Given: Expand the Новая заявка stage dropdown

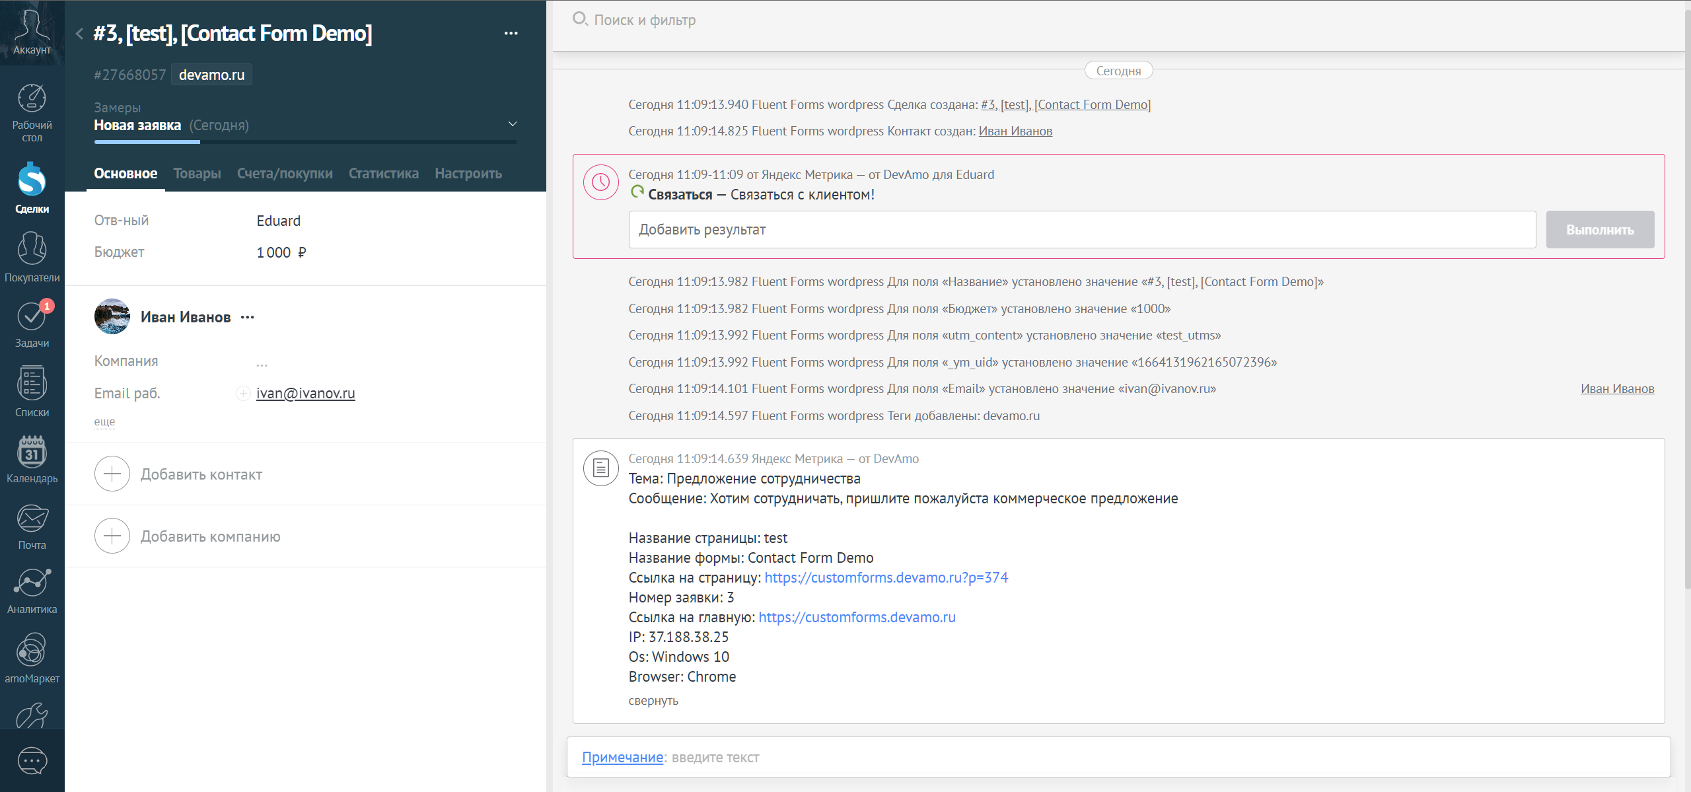Looking at the screenshot, I should pyautogui.click(x=511, y=123).
